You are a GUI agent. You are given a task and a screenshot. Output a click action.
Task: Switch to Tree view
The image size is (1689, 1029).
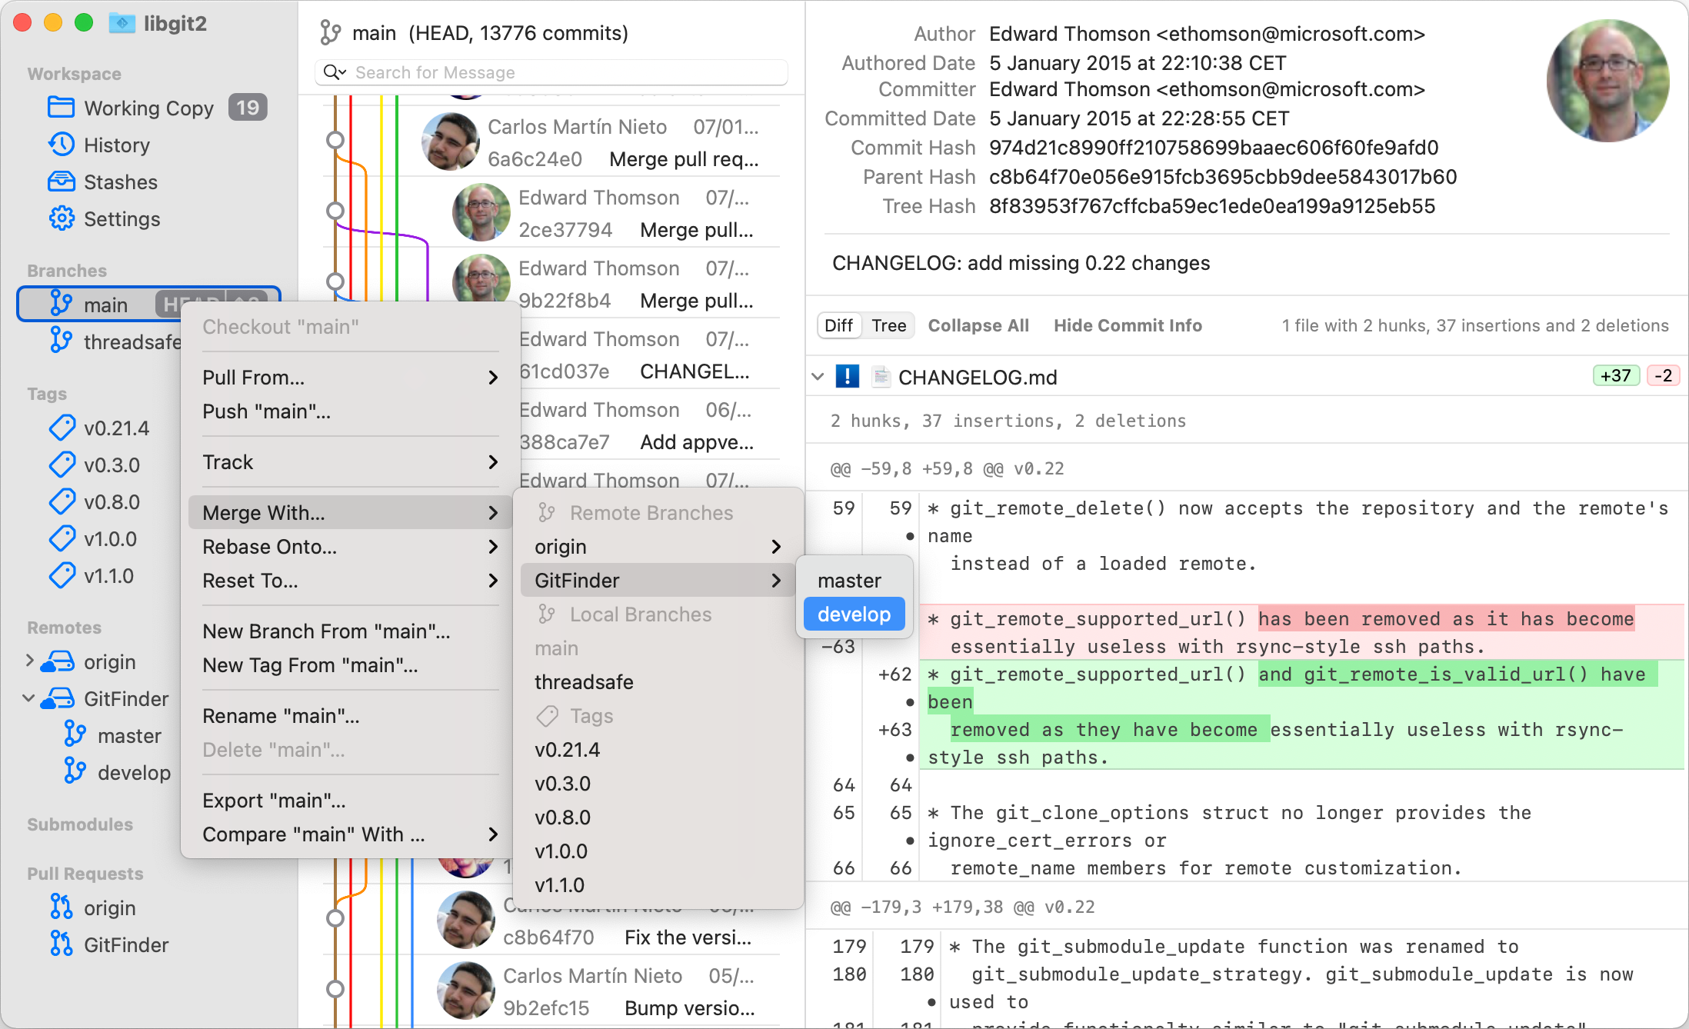click(x=888, y=325)
